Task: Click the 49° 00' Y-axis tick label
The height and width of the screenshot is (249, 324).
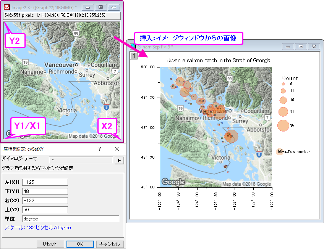Action: coord(148,128)
